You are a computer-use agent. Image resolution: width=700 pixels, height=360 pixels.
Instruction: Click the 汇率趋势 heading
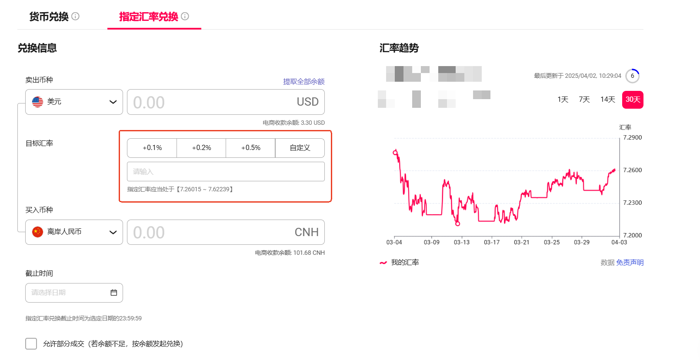(x=399, y=48)
